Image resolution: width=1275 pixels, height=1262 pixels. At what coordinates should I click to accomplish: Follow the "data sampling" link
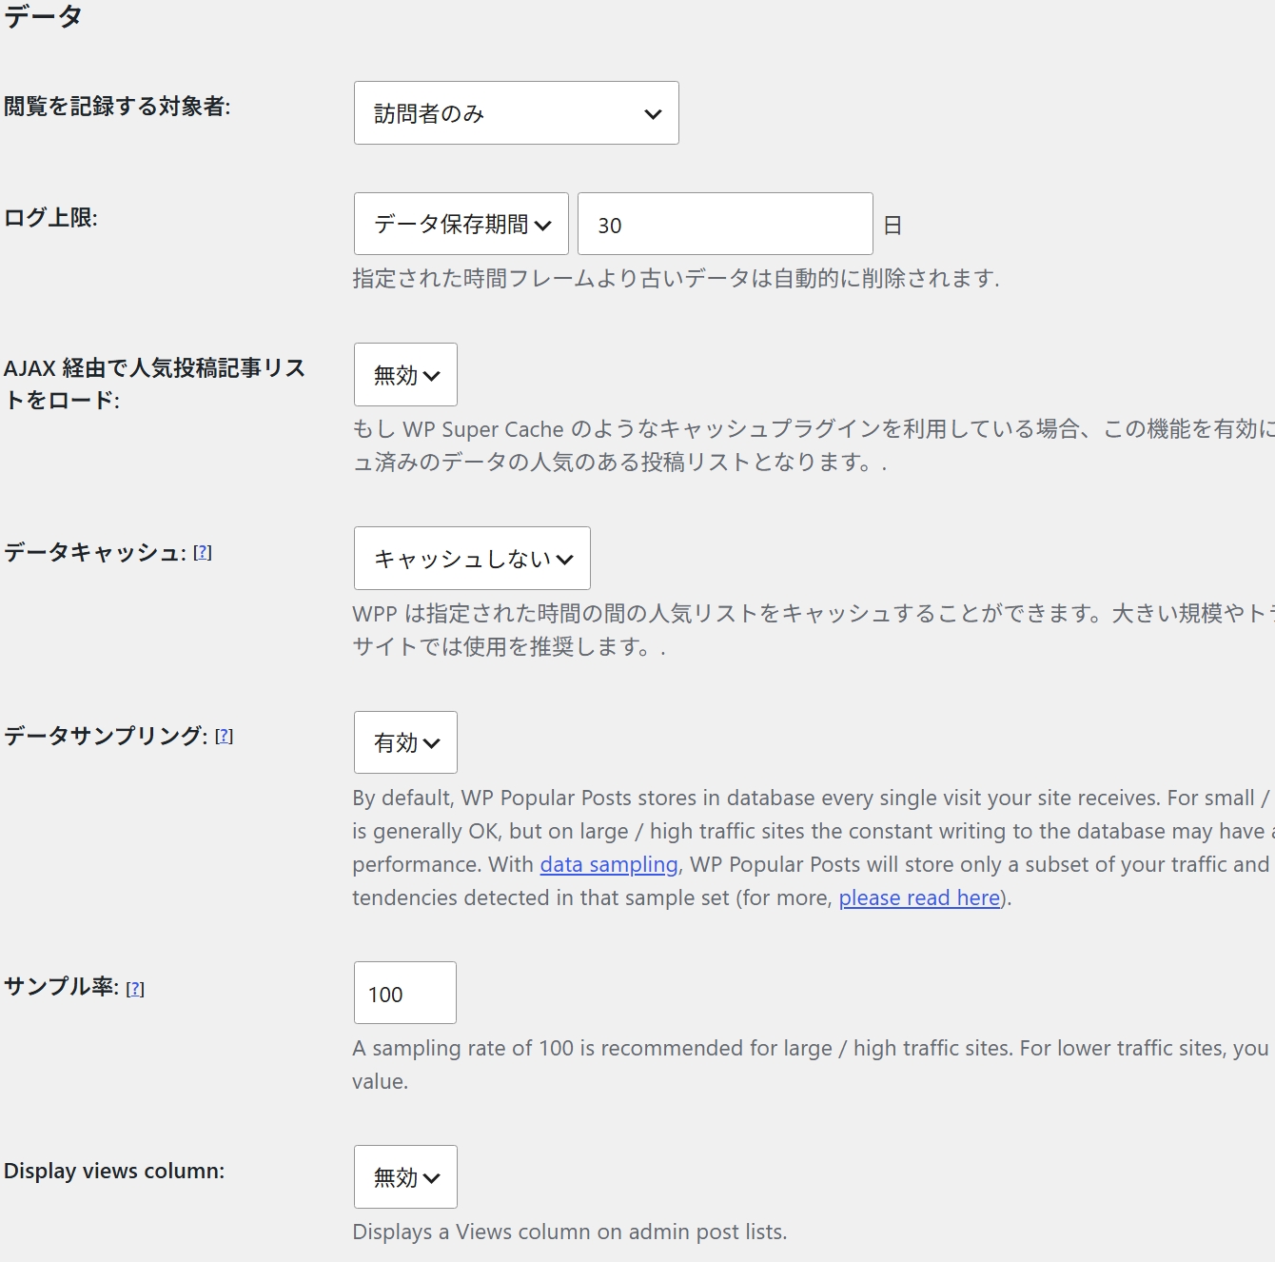point(609,864)
